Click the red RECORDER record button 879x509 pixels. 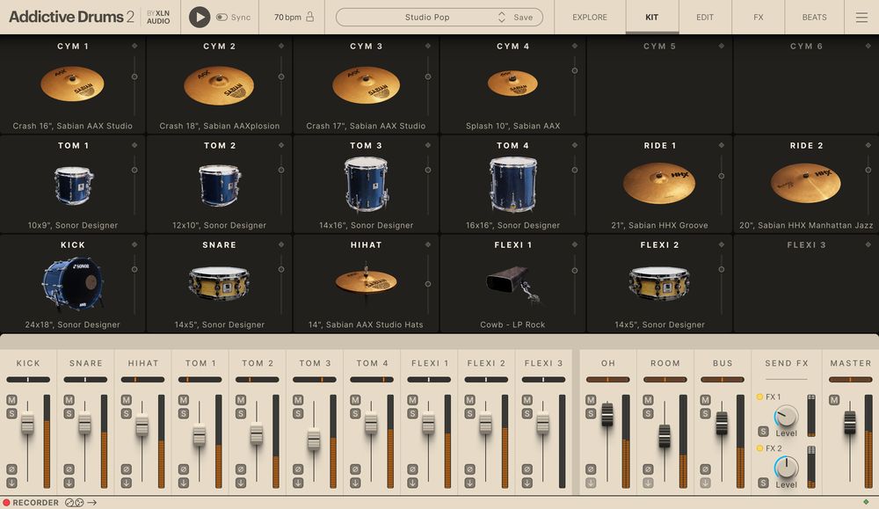coord(7,502)
